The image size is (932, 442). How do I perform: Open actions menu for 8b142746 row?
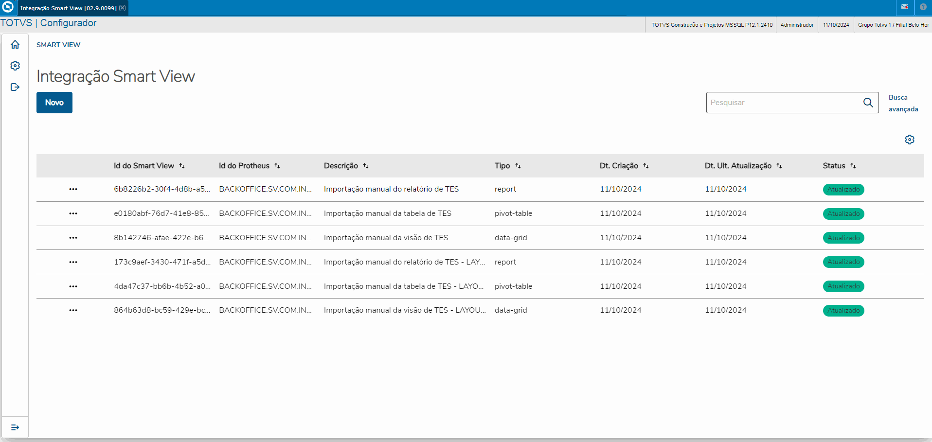click(x=73, y=238)
